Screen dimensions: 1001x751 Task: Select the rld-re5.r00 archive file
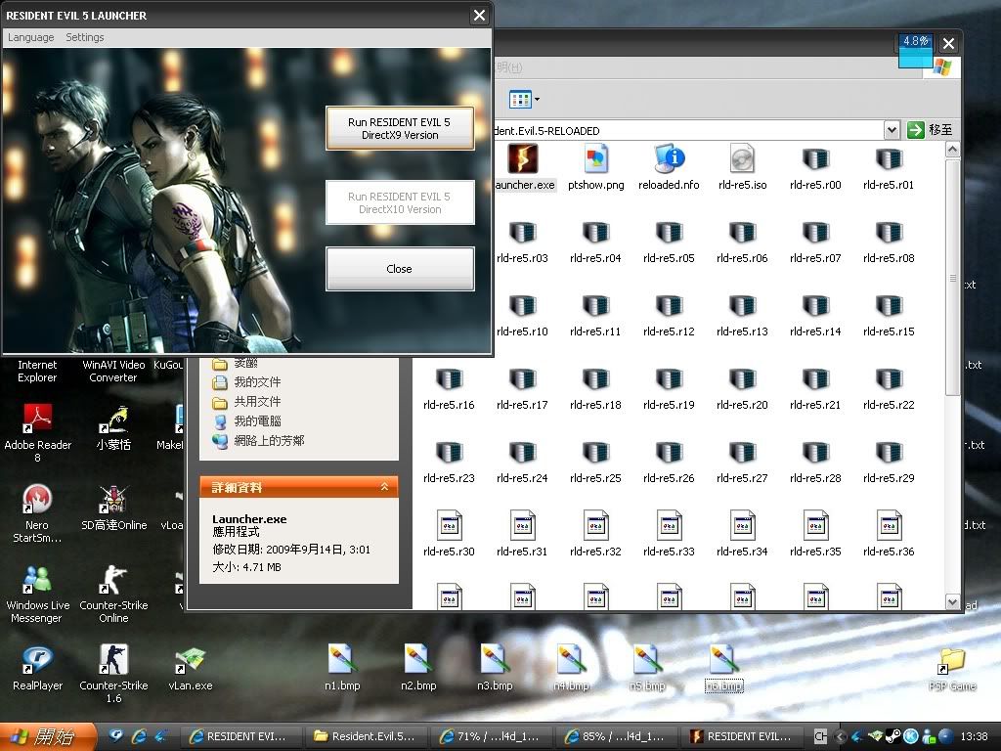[815, 159]
